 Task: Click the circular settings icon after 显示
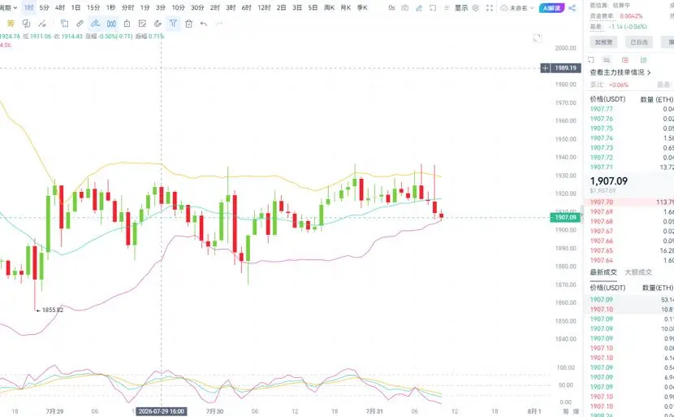475,8
